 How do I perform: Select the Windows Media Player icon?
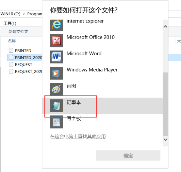click(x=56, y=73)
